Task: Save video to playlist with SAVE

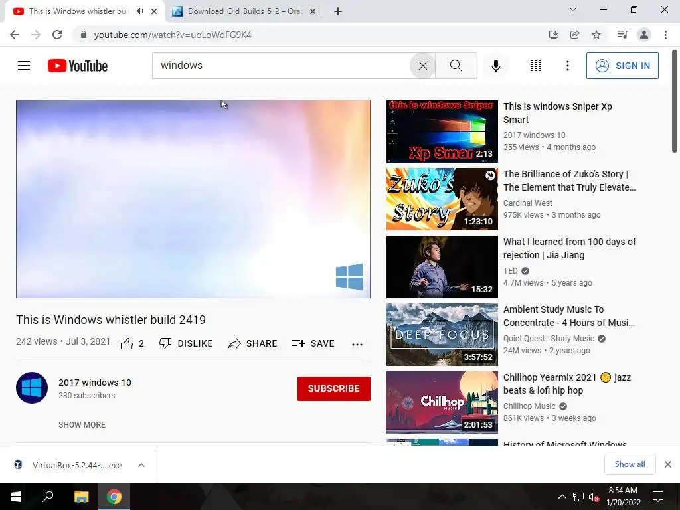Action: click(x=313, y=343)
